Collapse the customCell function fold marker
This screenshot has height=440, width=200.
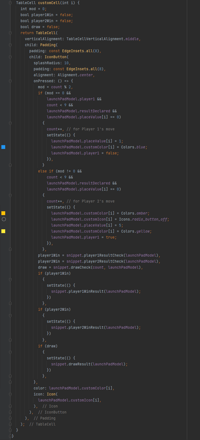click(10, 3)
